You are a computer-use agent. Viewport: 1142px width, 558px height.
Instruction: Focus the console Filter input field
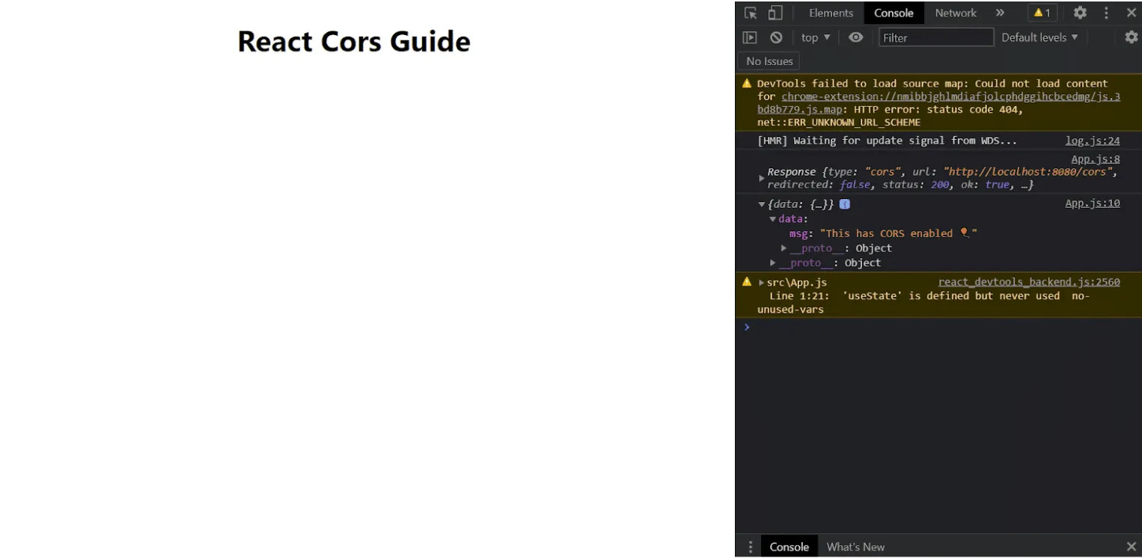[x=936, y=37]
